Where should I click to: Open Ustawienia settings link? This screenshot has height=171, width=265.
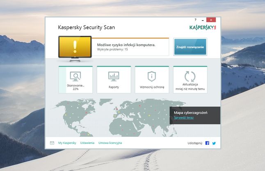87,143
